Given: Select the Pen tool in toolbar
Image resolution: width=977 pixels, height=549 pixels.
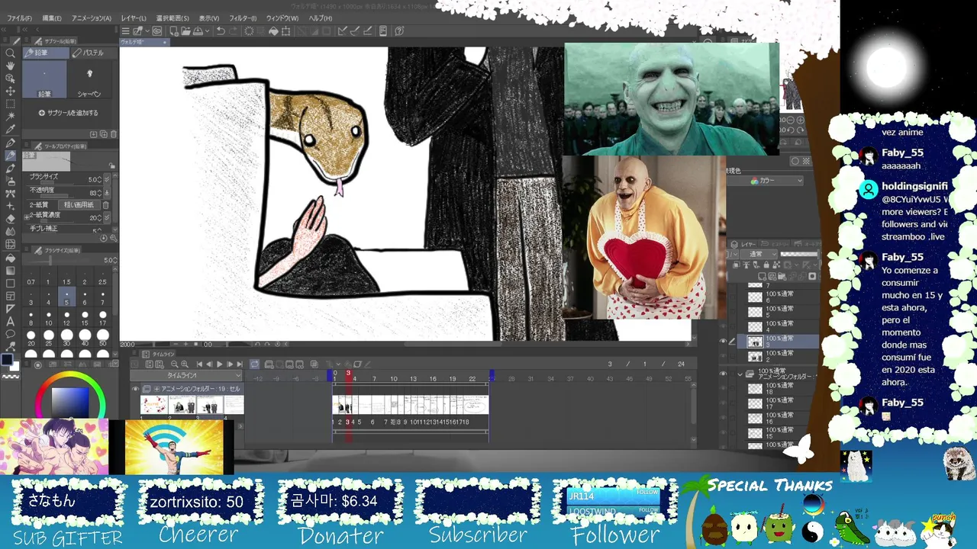Looking at the screenshot, I should pyautogui.click(x=11, y=143).
